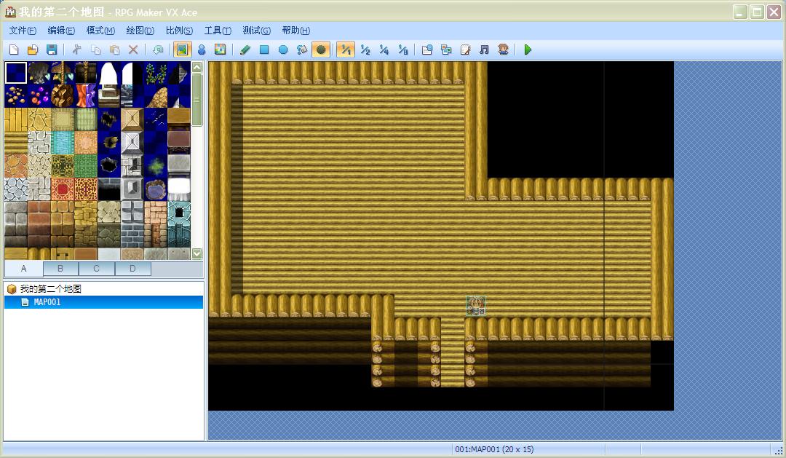Pick the light blue water floor tile
Viewport: 786px width, 458px height.
point(62,143)
